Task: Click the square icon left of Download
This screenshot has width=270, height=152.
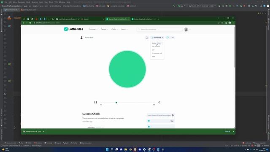Action: click(x=147, y=38)
